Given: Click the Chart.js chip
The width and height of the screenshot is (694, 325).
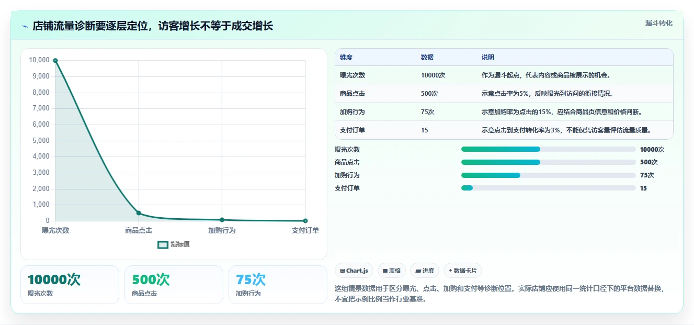Looking at the screenshot, I should coord(354,271).
